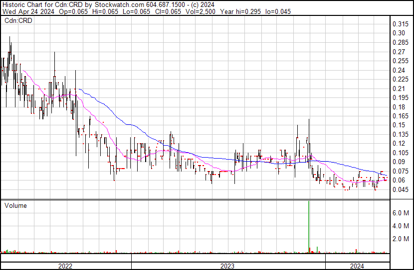This screenshot has width=414, height=270.
Task: Click the Volume panel label
Action: coord(16,205)
